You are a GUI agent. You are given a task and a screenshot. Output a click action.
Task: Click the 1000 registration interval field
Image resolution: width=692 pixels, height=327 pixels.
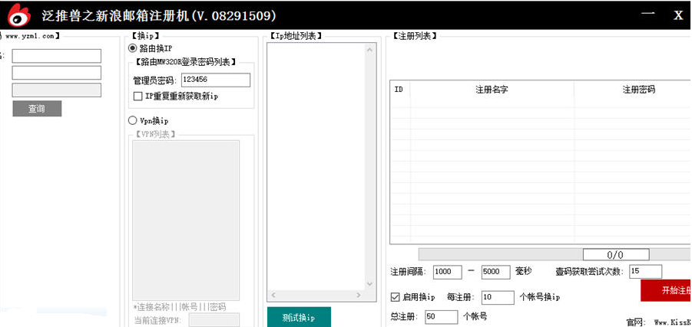[448, 272]
